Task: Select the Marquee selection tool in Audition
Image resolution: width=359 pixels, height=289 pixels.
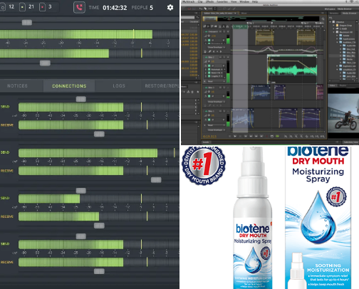Action: [x=219, y=9]
